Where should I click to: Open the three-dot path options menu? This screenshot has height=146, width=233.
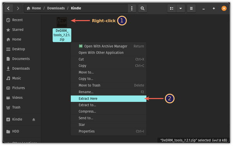coord(132,8)
